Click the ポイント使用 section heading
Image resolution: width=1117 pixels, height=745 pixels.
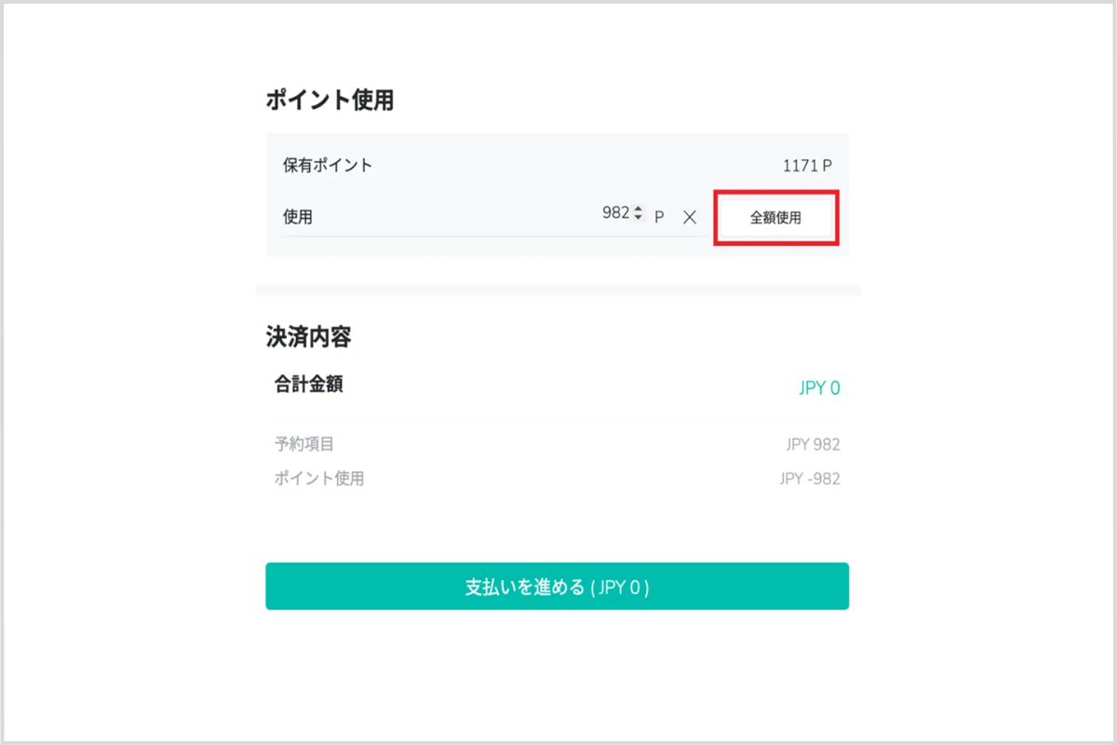coord(330,101)
